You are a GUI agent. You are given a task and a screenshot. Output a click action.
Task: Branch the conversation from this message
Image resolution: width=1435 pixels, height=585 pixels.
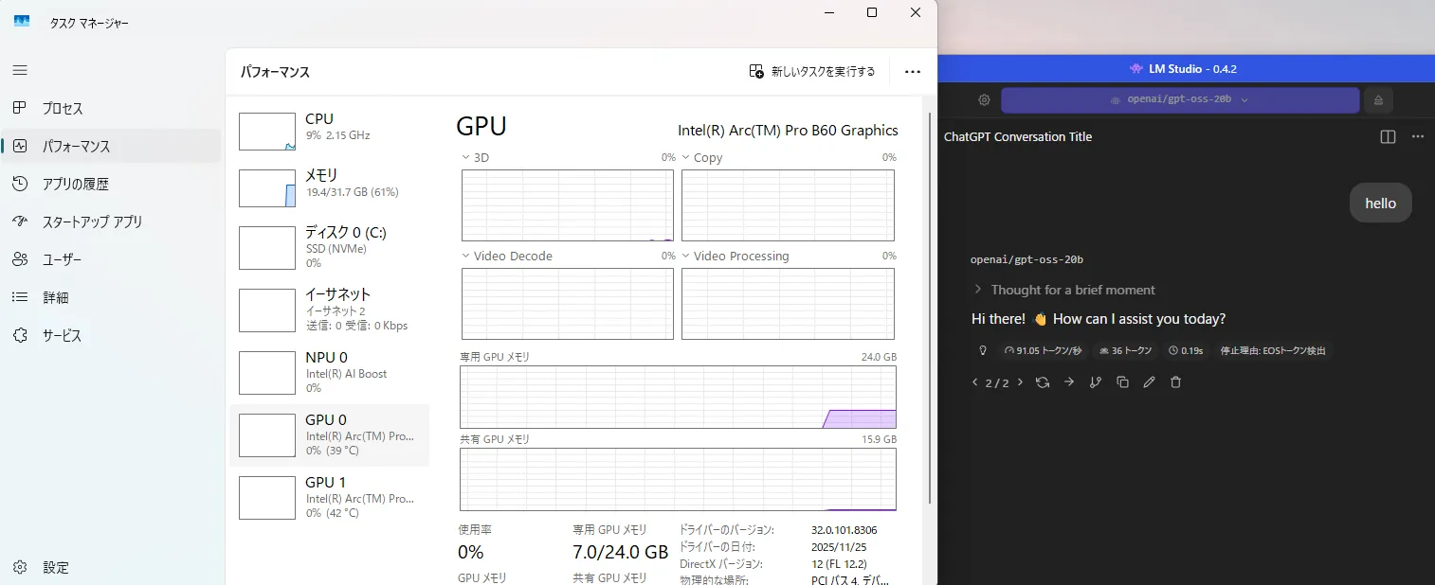pos(1096,382)
